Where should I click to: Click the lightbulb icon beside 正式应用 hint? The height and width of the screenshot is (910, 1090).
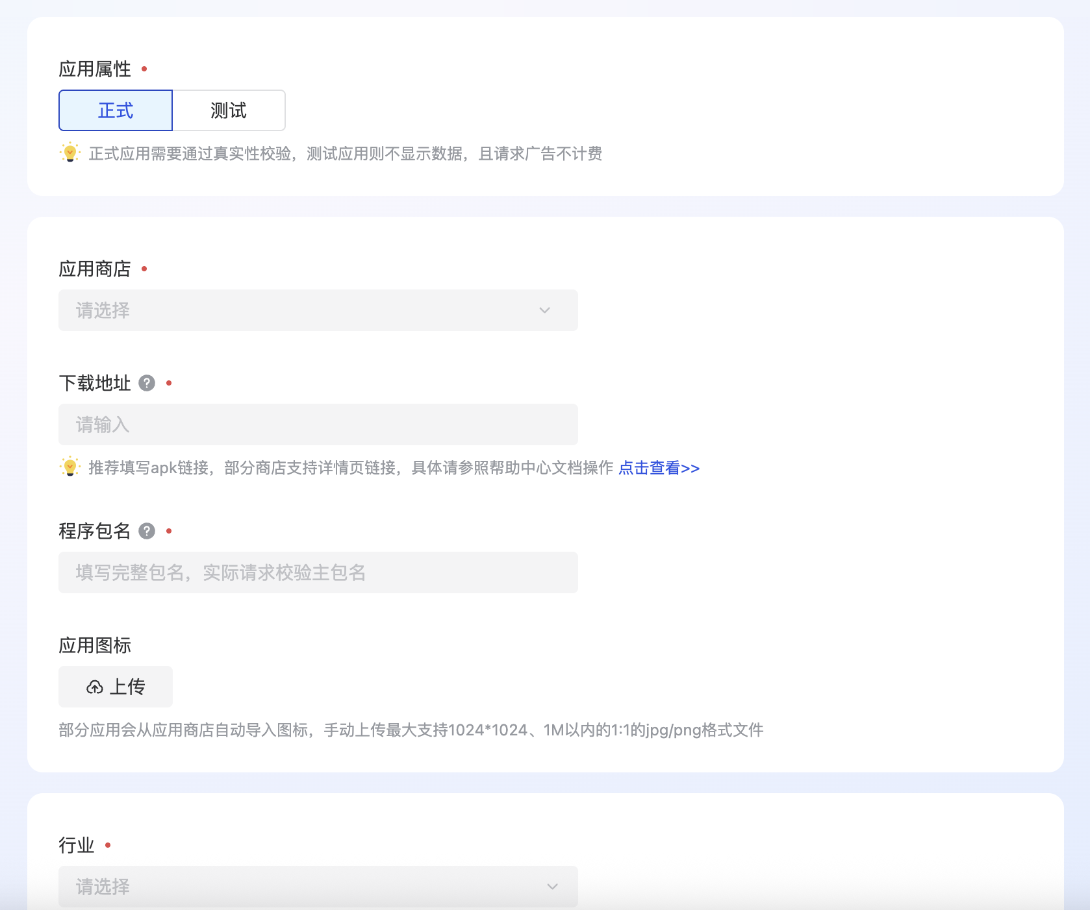pos(70,153)
